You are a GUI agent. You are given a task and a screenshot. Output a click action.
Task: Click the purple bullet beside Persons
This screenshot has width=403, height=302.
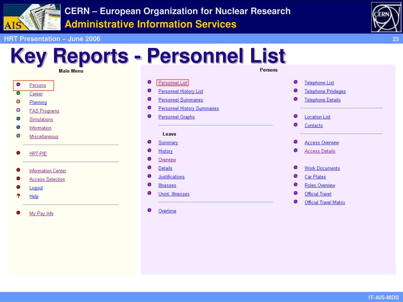click(18, 85)
